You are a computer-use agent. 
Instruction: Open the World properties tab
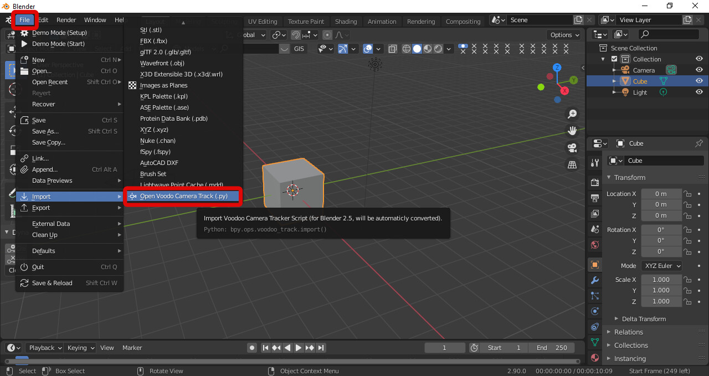point(594,245)
